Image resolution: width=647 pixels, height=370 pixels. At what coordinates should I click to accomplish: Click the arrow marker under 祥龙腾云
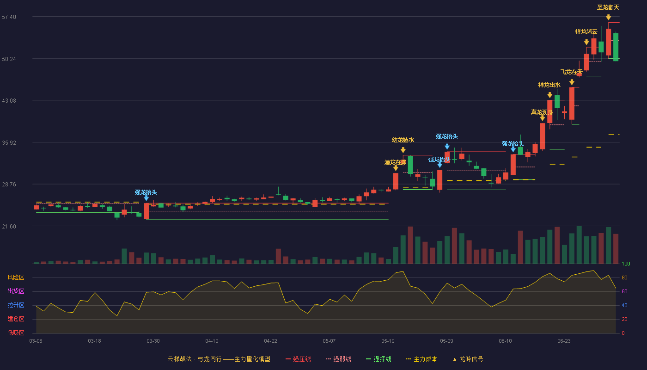(586, 42)
